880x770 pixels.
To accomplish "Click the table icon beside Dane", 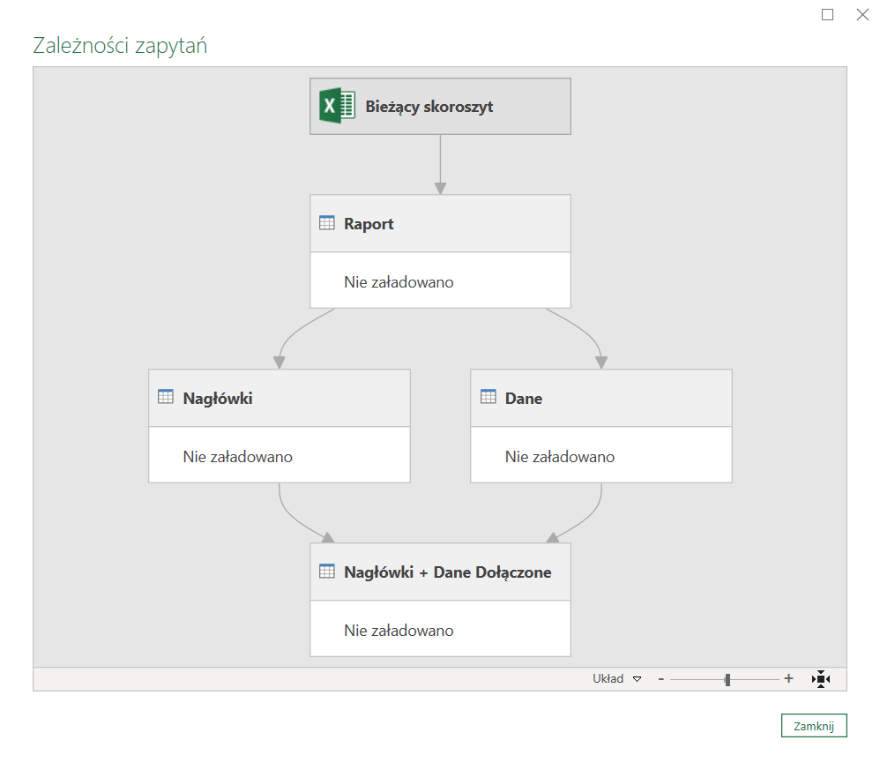I will pos(488,398).
